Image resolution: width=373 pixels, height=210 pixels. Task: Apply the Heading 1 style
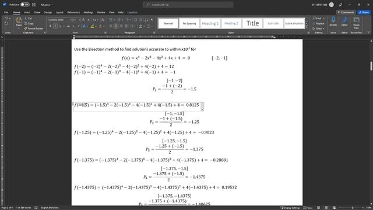(210, 23)
